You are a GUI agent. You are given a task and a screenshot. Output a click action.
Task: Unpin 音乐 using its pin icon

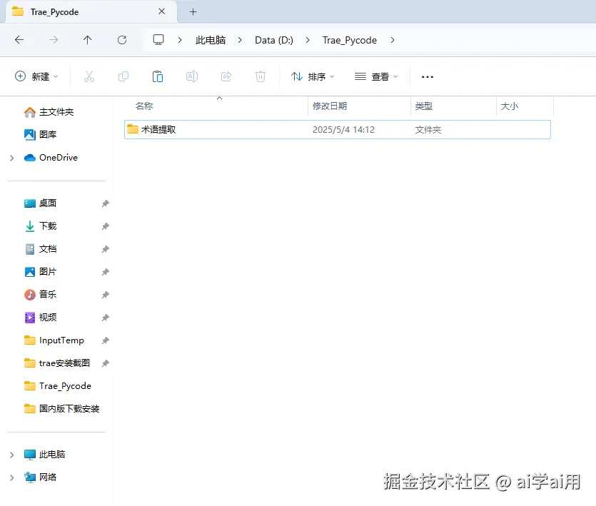click(106, 295)
